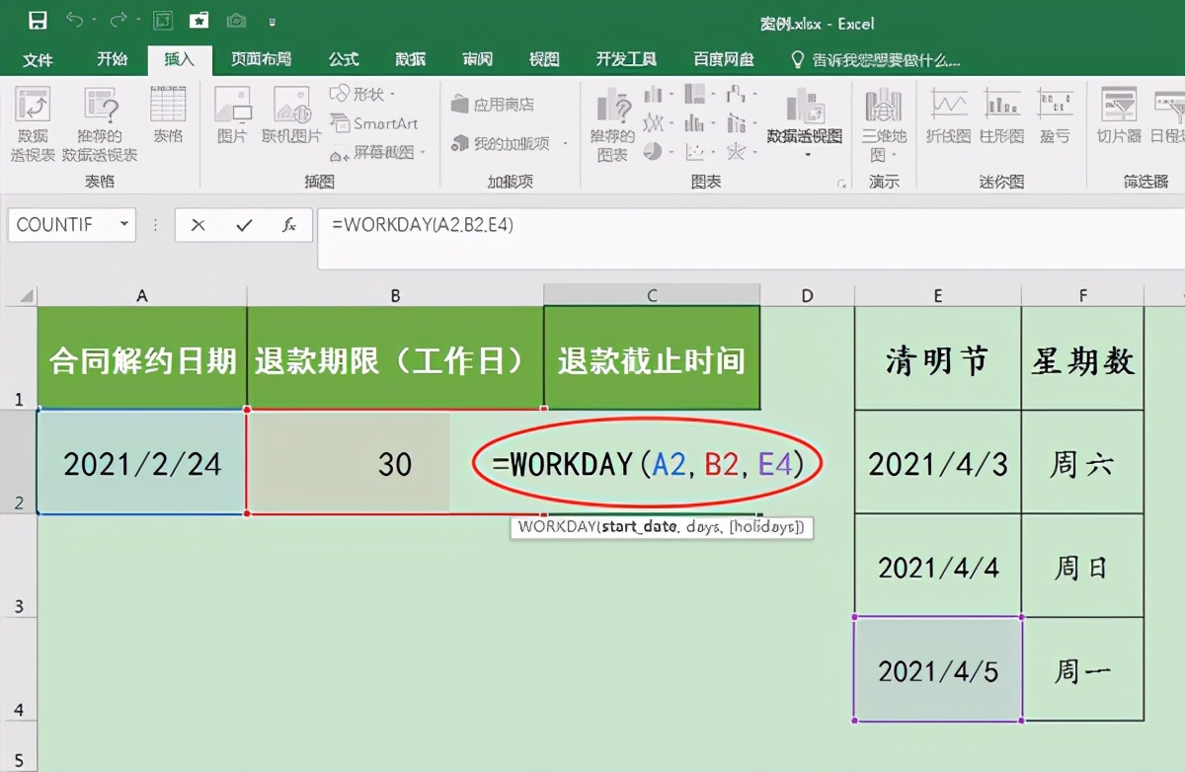Switch to the 文件 tab
The image size is (1185, 772).
pyautogui.click(x=38, y=59)
